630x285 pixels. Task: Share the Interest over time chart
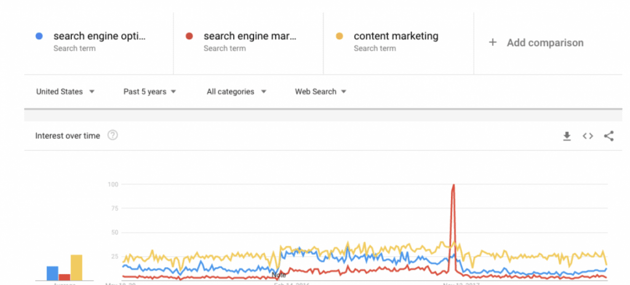(x=608, y=136)
